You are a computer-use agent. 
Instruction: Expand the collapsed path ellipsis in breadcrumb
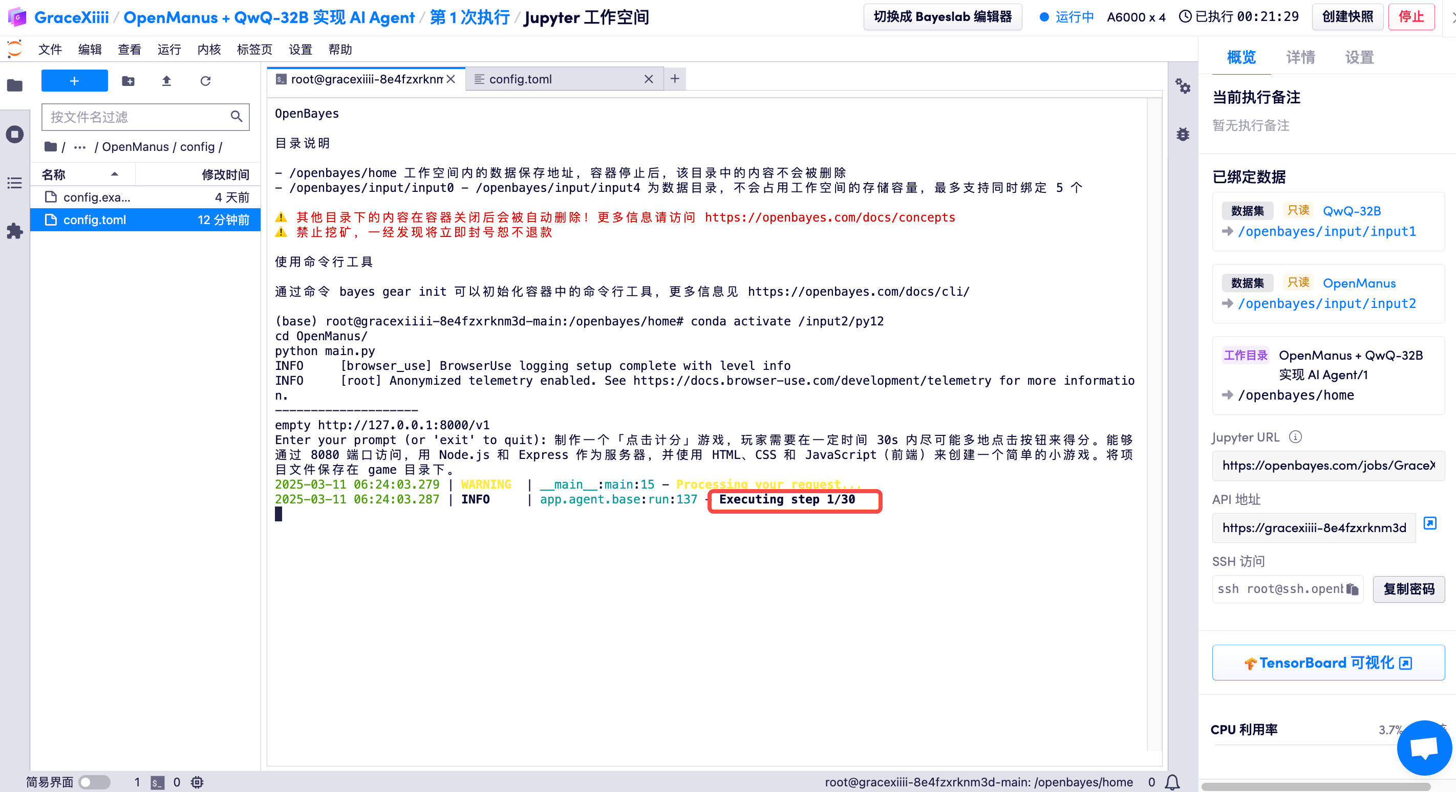(x=80, y=147)
